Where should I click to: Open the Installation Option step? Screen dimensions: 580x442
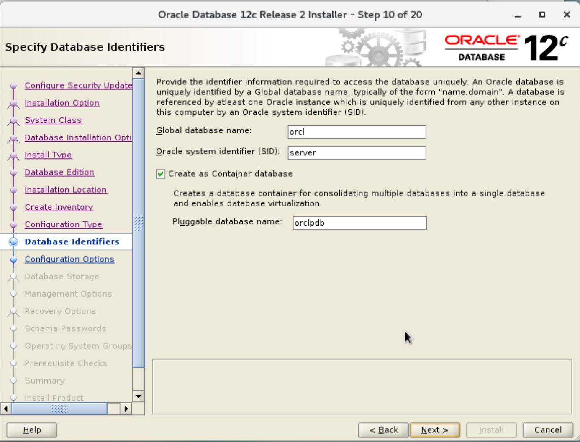[x=62, y=103]
